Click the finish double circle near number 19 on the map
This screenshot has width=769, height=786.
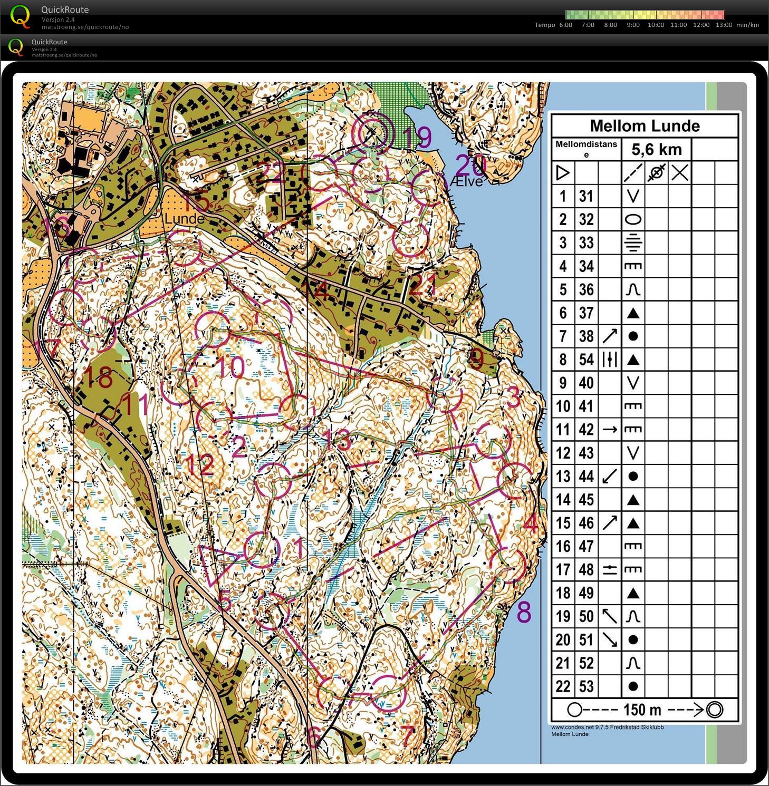372,132
